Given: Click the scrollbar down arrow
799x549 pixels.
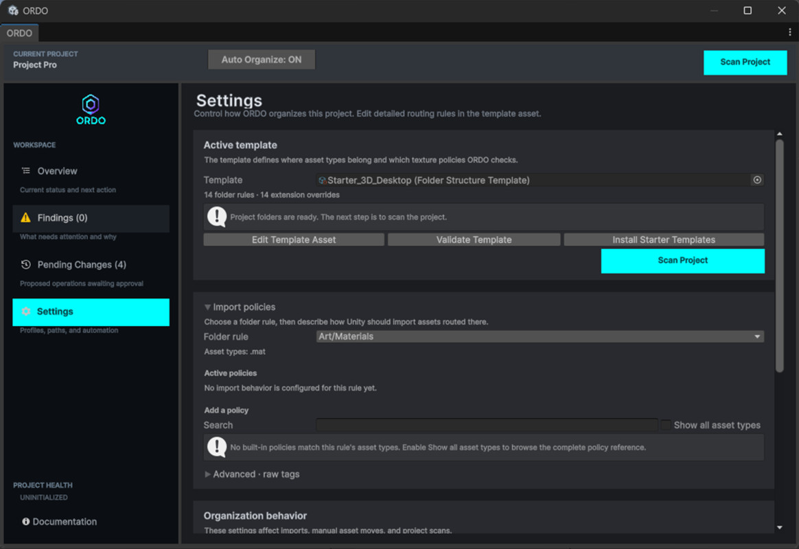Looking at the screenshot, I should tap(779, 528).
